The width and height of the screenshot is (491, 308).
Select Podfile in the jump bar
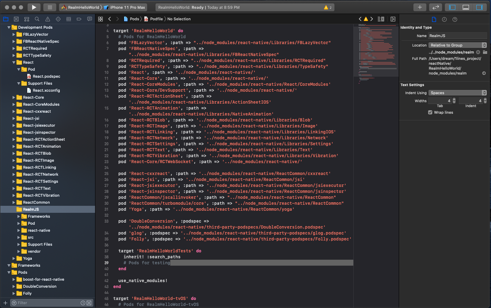(x=153, y=19)
